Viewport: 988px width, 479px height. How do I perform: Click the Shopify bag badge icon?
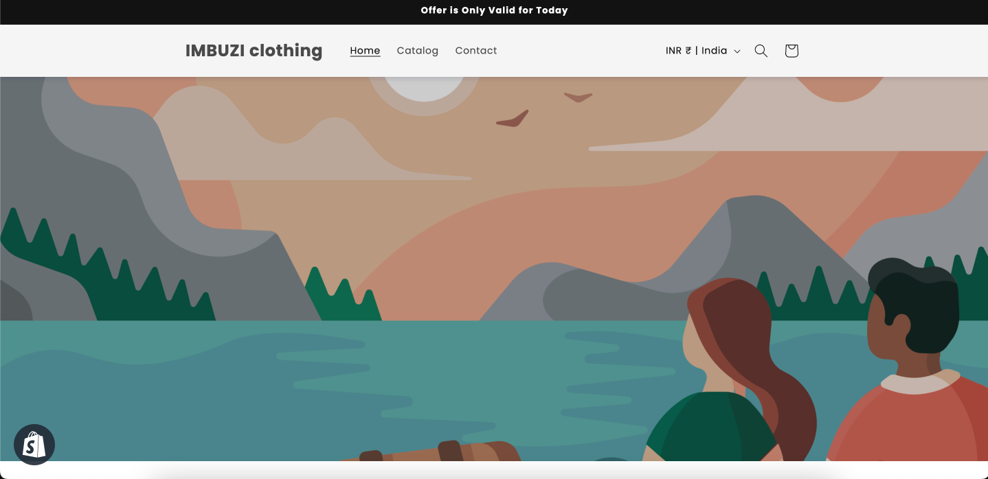(34, 445)
